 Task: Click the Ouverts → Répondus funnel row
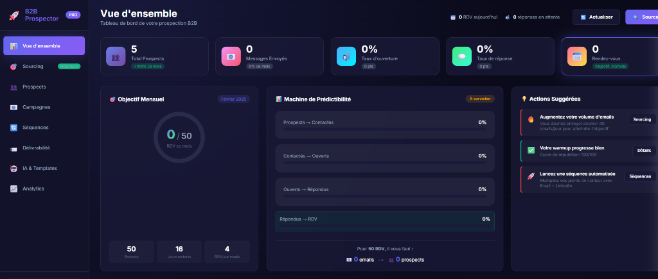(385, 192)
